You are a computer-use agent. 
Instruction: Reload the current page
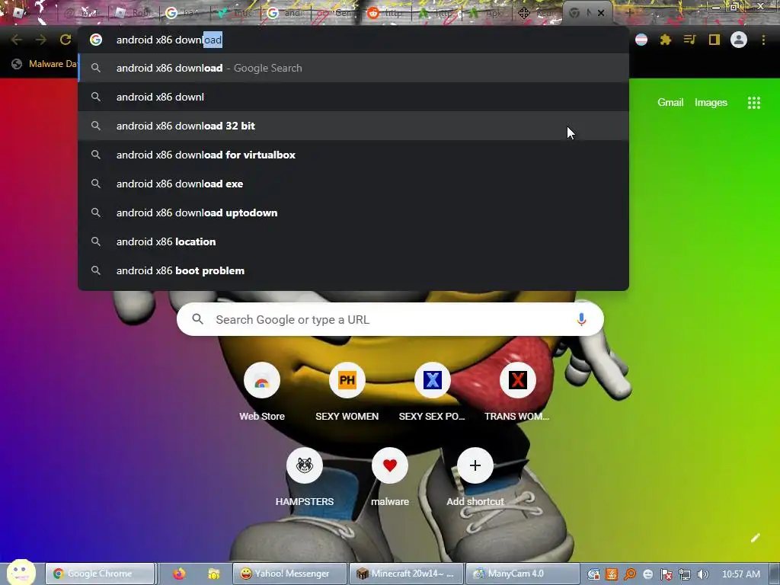(x=66, y=40)
